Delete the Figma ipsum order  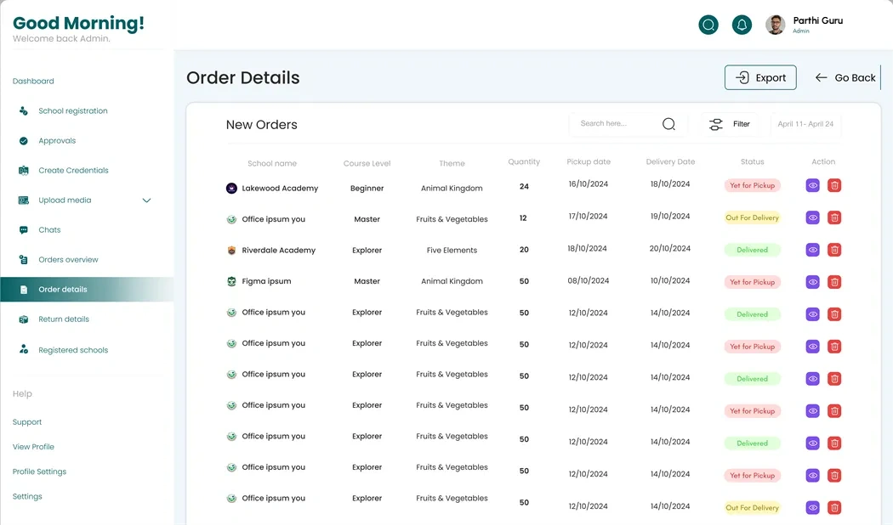[834, 282]
